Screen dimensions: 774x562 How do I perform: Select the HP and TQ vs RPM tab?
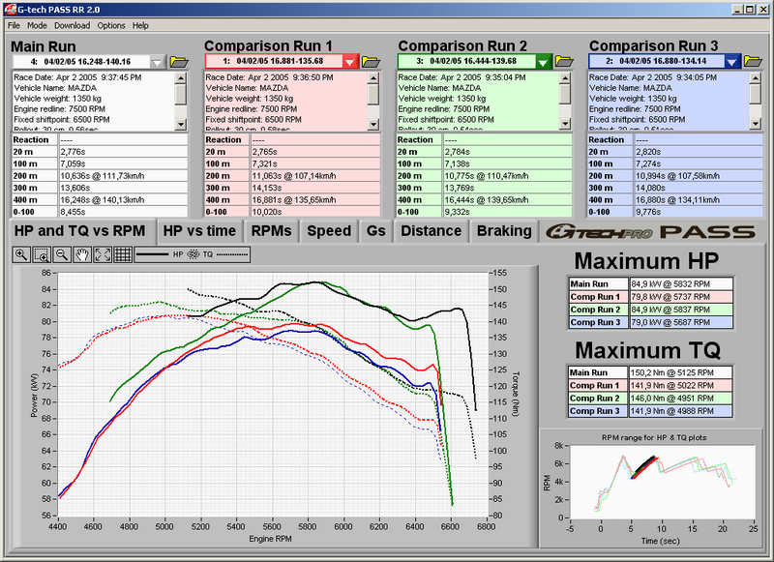(x=80, y=231)
